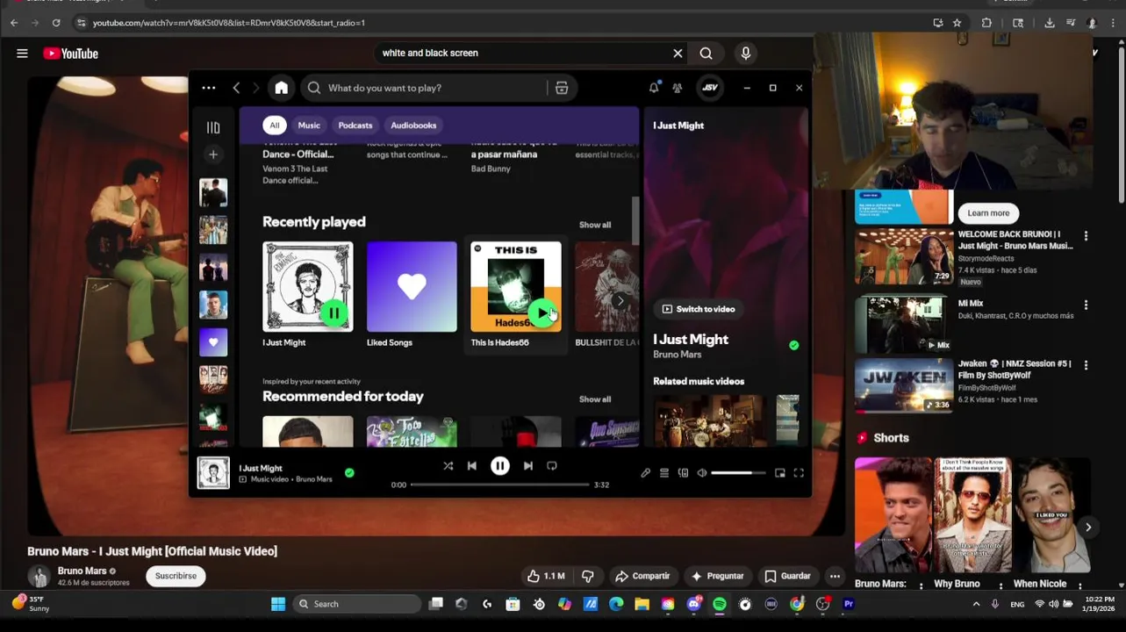This screenshot has height=632, width=1126.
Task: Clear the YouTube search box
Action: point(678,54)
